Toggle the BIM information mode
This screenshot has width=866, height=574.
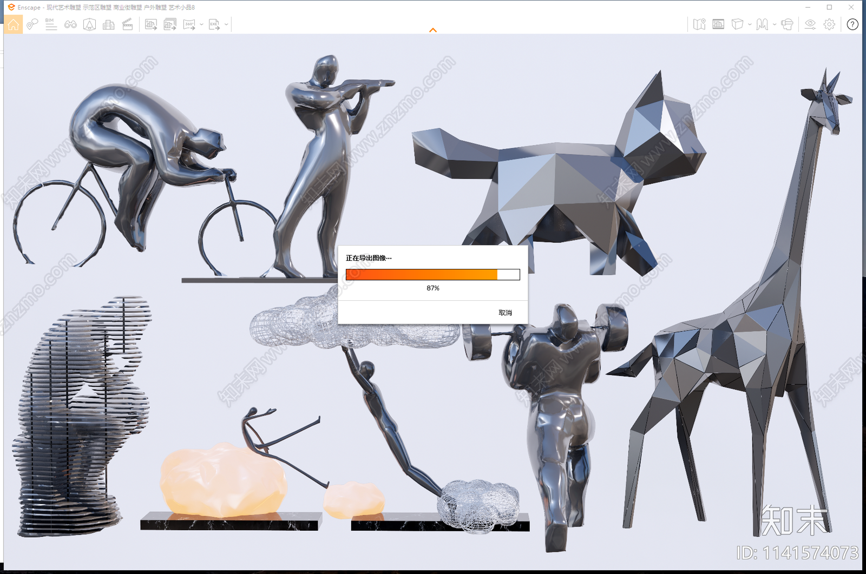coord(51,24)
